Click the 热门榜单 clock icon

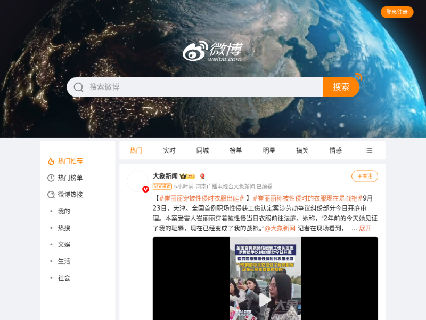[x=51, y=178]
